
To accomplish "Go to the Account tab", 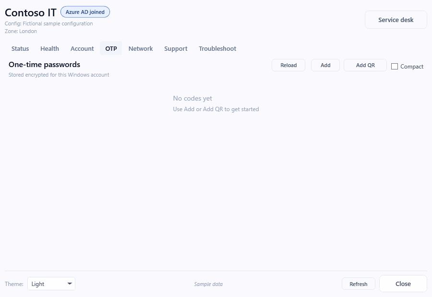I will [x=82, y=49].
